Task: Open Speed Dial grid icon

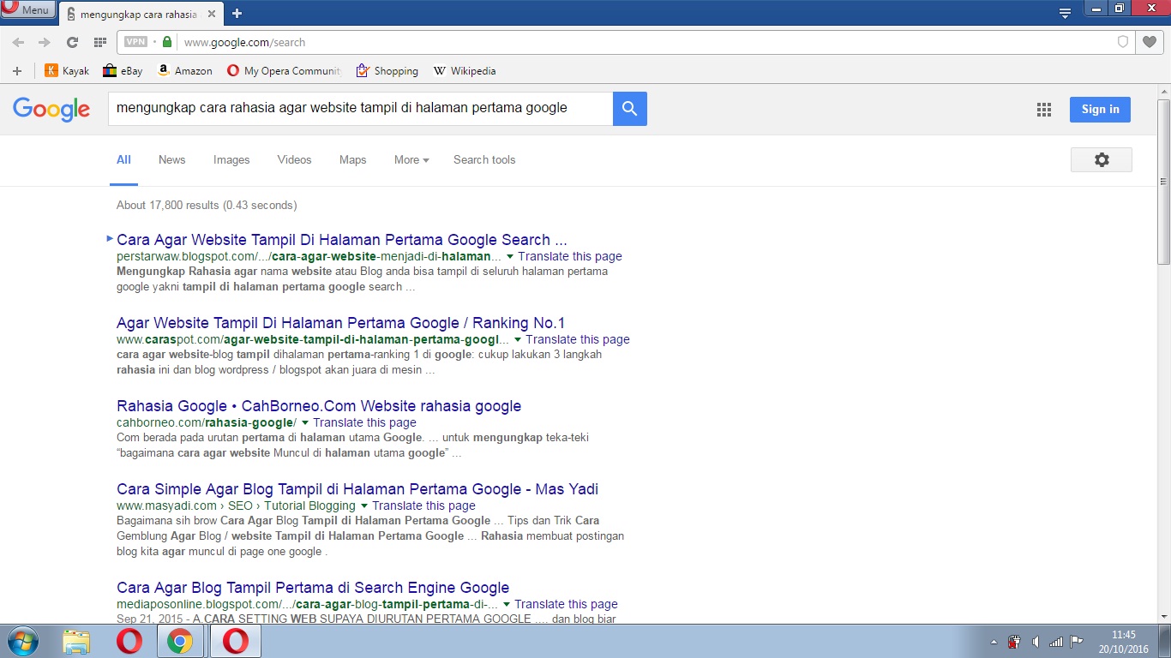Action: [x=99, y=42]
